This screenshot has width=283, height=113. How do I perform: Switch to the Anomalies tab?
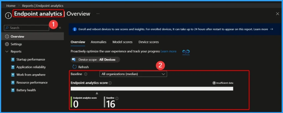click(x=99, y=42)
